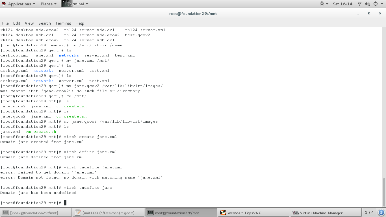Click the 1 / 4 workspace switcher
The width and height of the screenshot is (386, 217).
click(369, 212)
